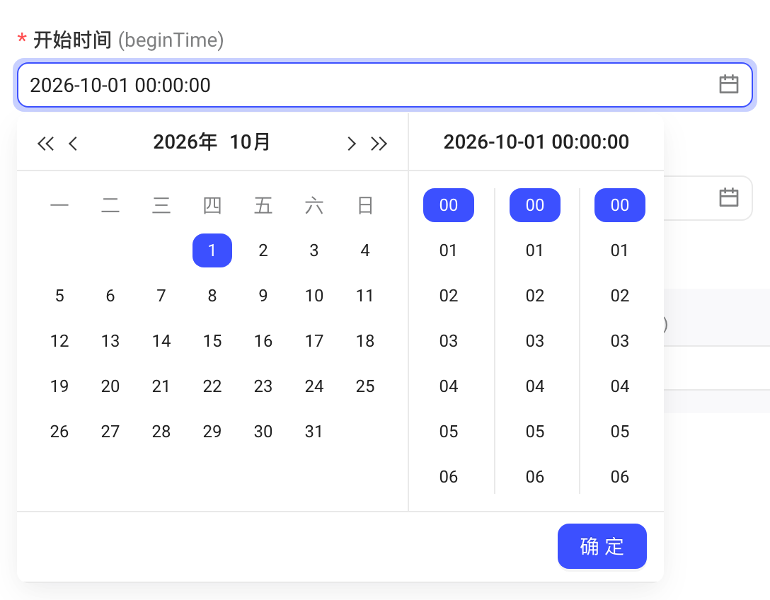
Task: Select hour 00 in the hour column
Action: (x=449, y=205)
